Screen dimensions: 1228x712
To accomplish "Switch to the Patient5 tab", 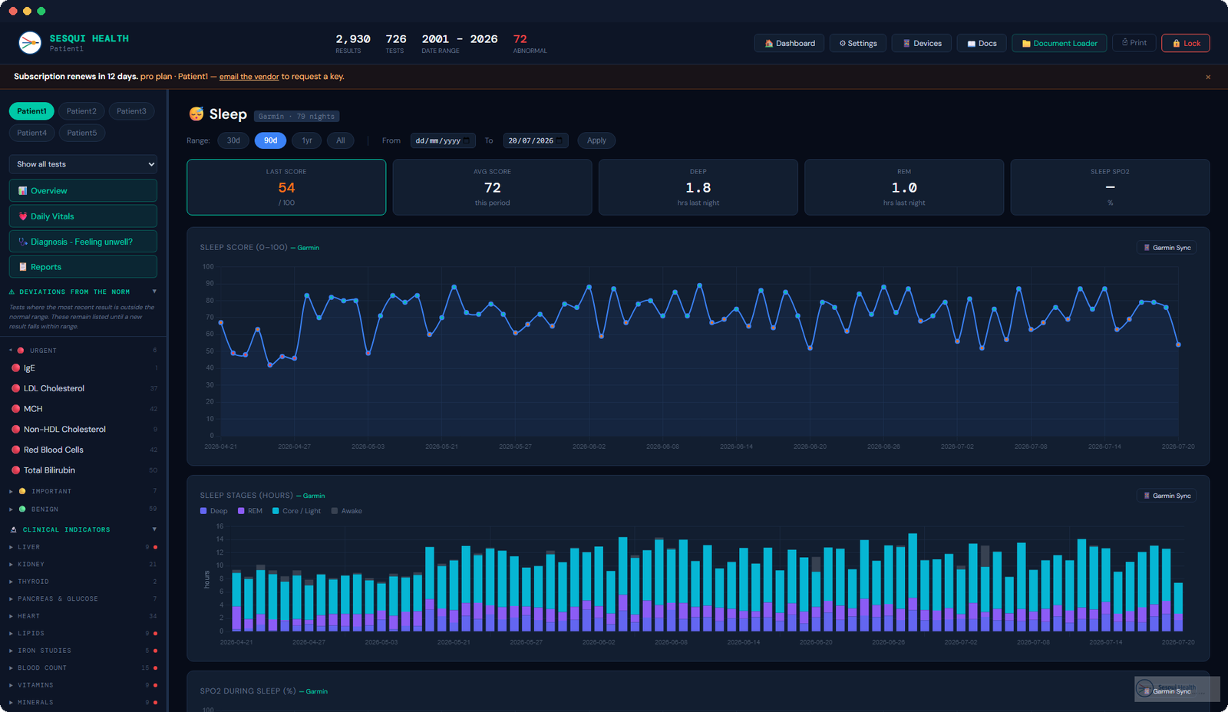I will click(x=82, y=133).
